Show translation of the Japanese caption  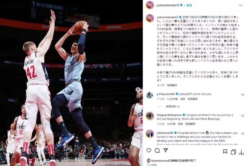point(172,85)
